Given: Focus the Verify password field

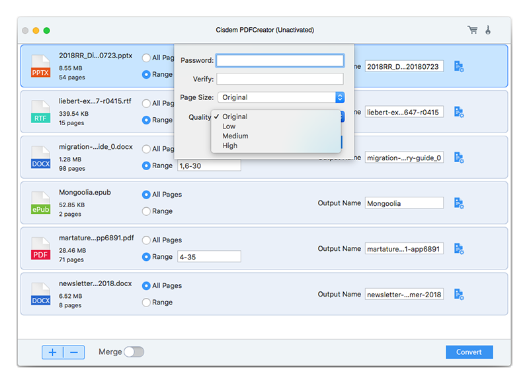Looking at the screenshot, I should click(280, 79).
